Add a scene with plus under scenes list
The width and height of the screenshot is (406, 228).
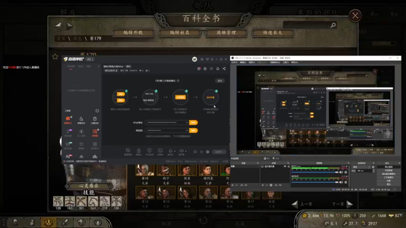pyautogui.click(x=232, y=185)
